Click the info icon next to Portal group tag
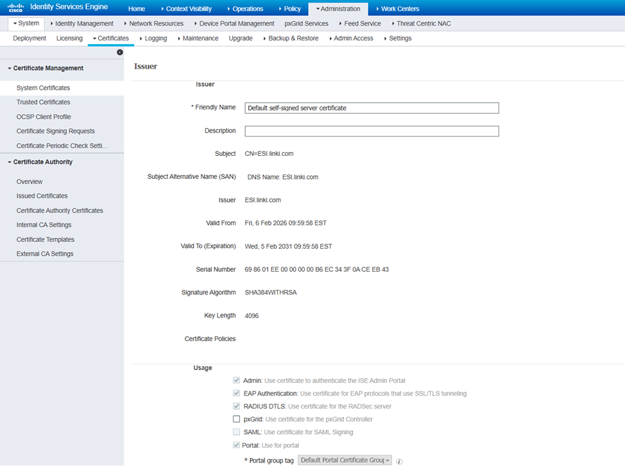625x472 pixels. (399, 461)
